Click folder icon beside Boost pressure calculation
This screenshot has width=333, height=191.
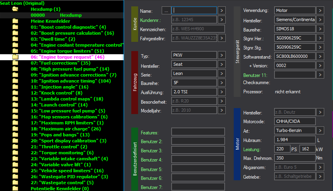(15, 33)
